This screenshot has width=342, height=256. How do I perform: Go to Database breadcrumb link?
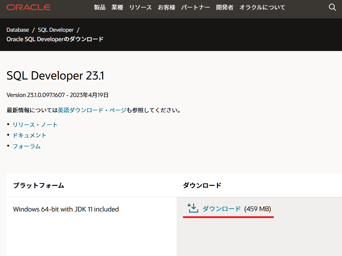click(x=18, y=30)
